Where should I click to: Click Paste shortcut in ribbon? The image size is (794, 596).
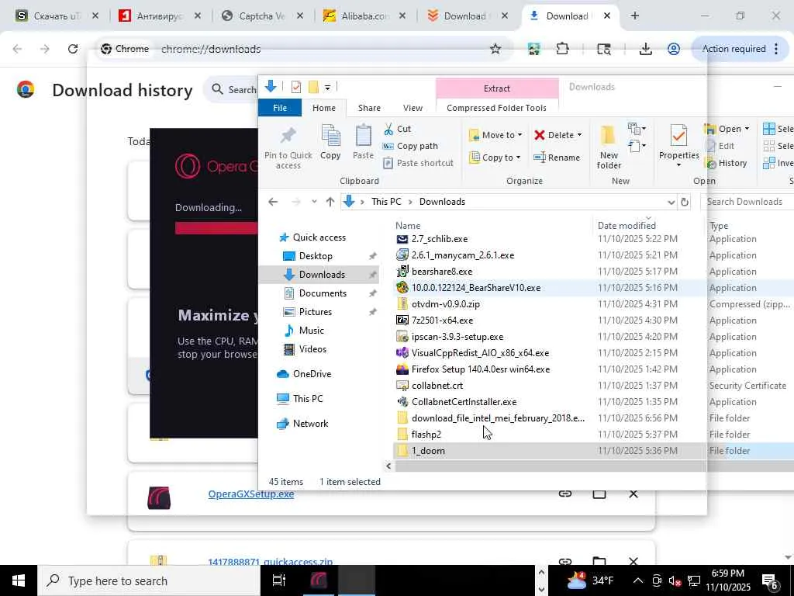click(x=418, y=163)
